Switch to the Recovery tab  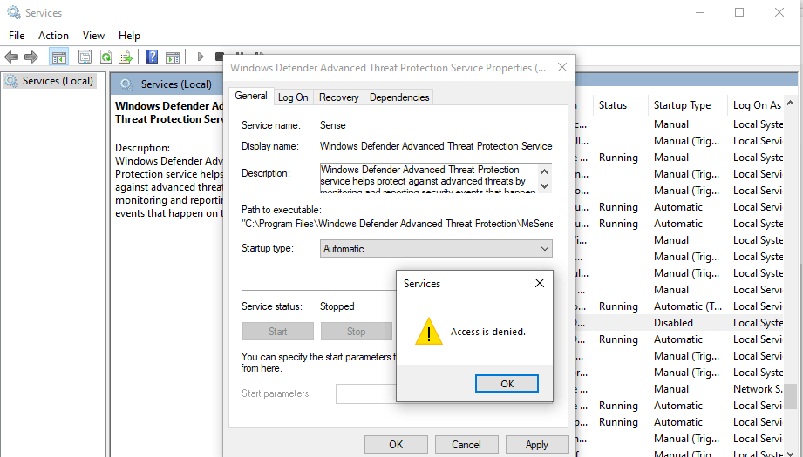[338, 97]
